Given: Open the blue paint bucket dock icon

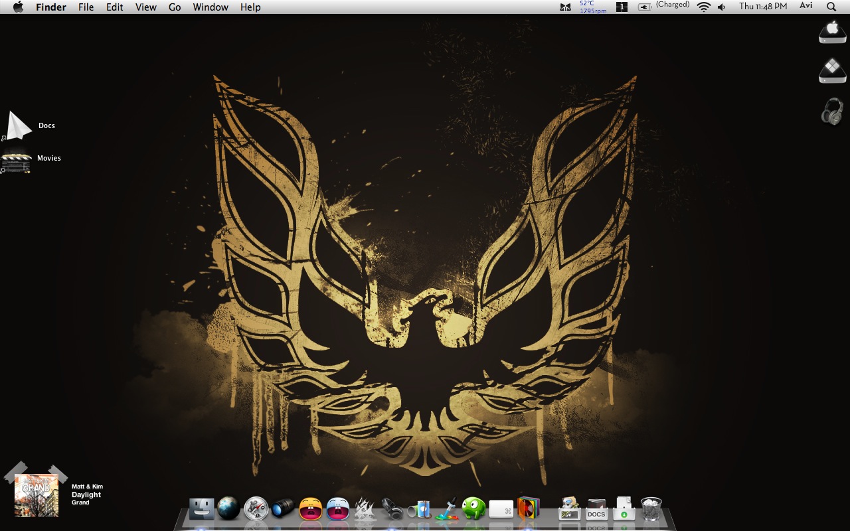Looking at the screenshot, I should pyautogui.click(x=420, y=510).
